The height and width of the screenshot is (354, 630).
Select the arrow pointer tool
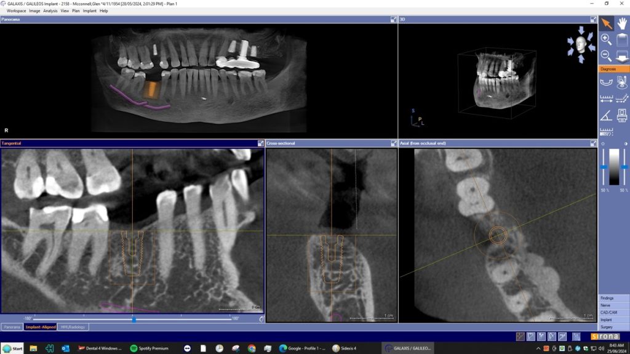click(x=607, y=23)
